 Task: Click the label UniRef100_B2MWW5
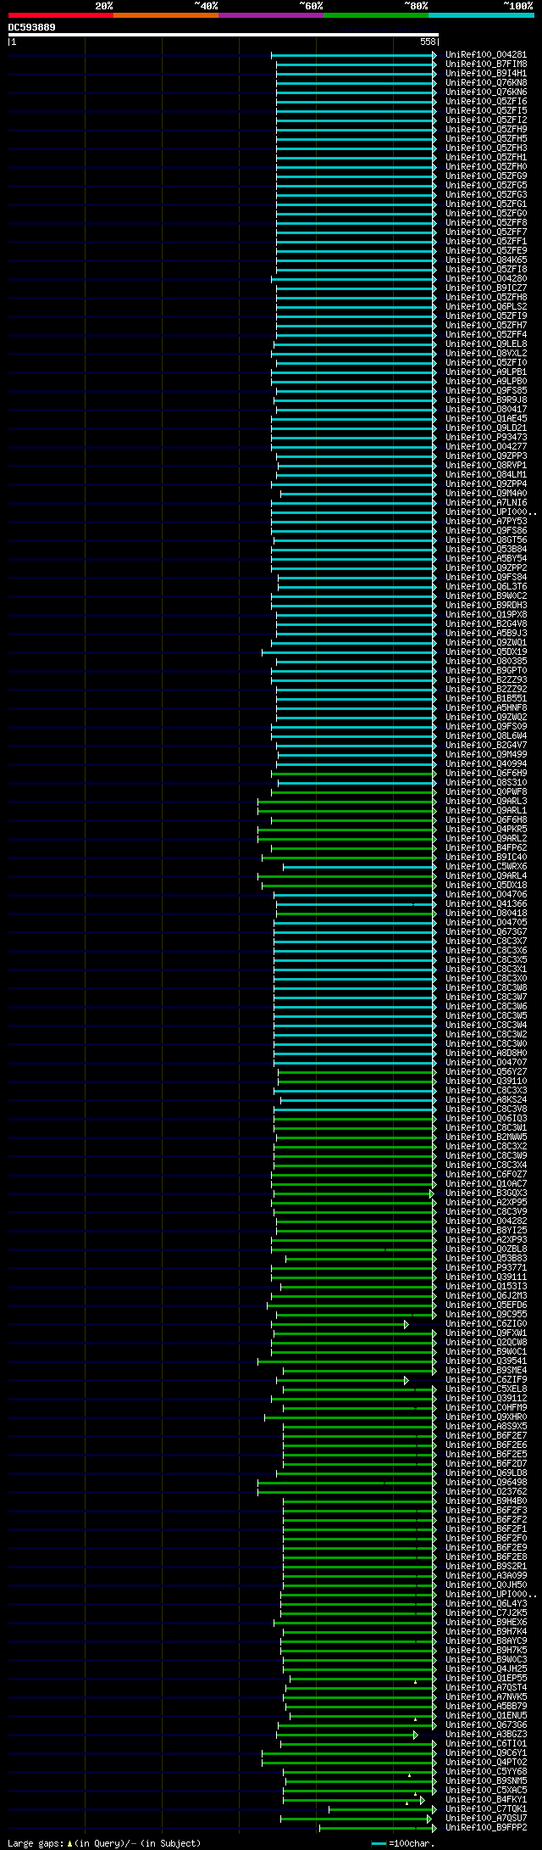pos(486,1137)
